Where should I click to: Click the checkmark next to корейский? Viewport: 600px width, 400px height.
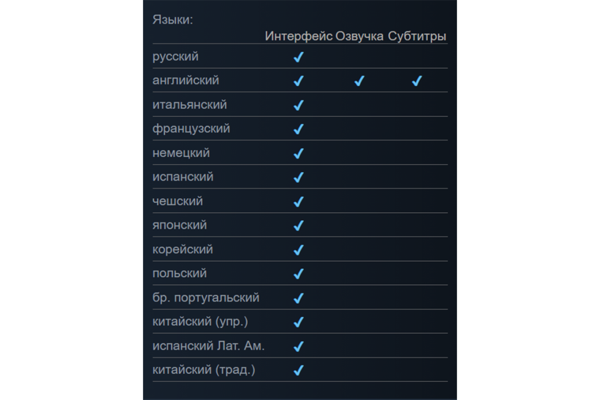tap(298, 250)
